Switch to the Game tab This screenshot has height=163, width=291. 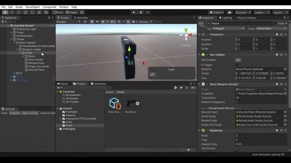pos(62,84)
